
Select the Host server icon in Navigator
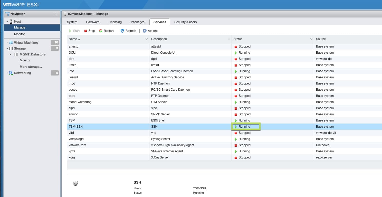pos(11,22)
